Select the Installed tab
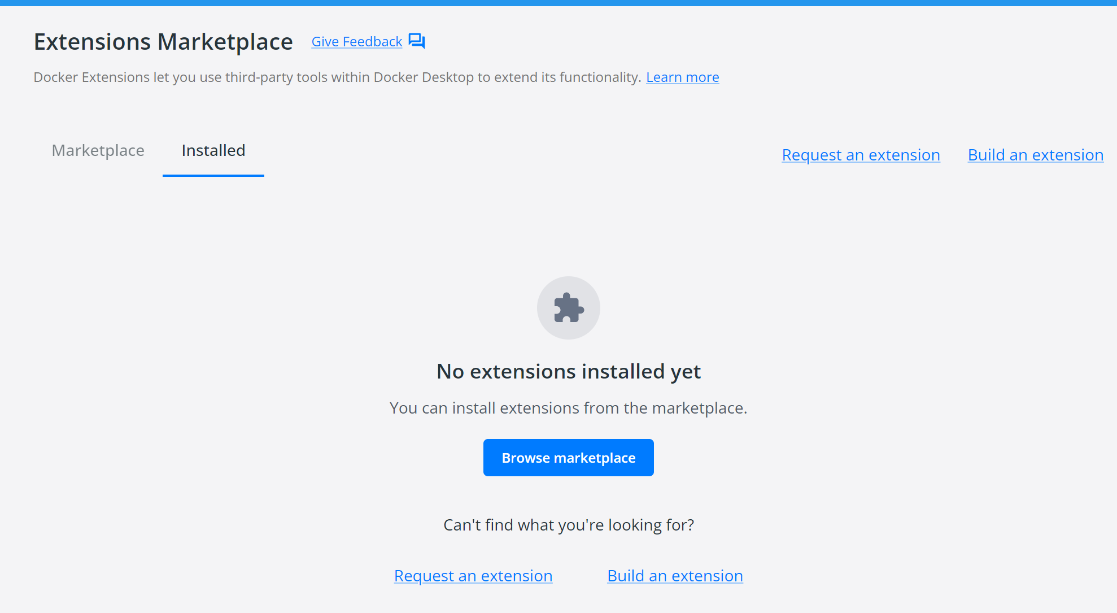The image size is (1117, 613). (213, 150)
